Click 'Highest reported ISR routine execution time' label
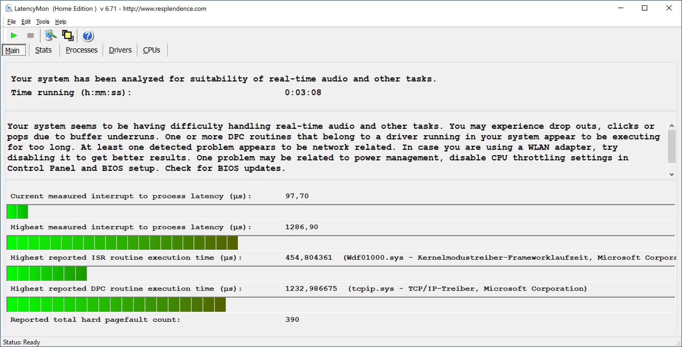 126,258
